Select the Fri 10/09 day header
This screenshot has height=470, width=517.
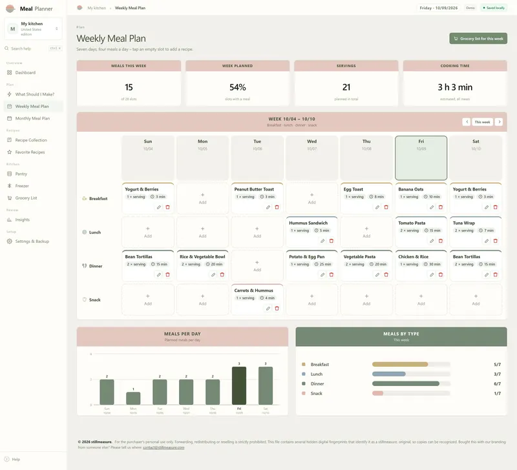[421, 158]
